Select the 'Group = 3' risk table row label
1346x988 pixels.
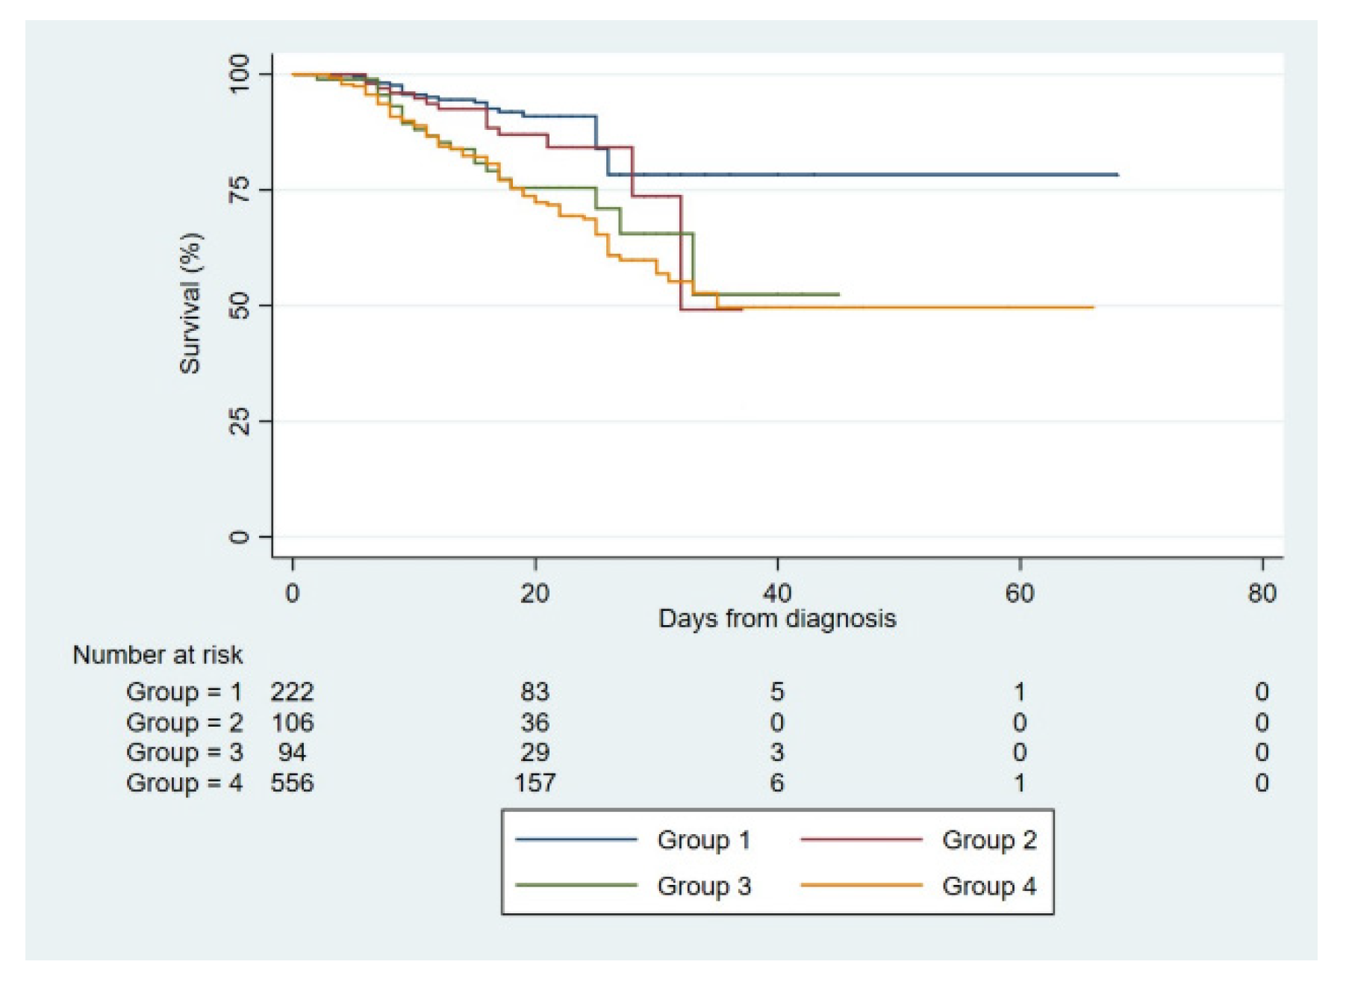184,752
